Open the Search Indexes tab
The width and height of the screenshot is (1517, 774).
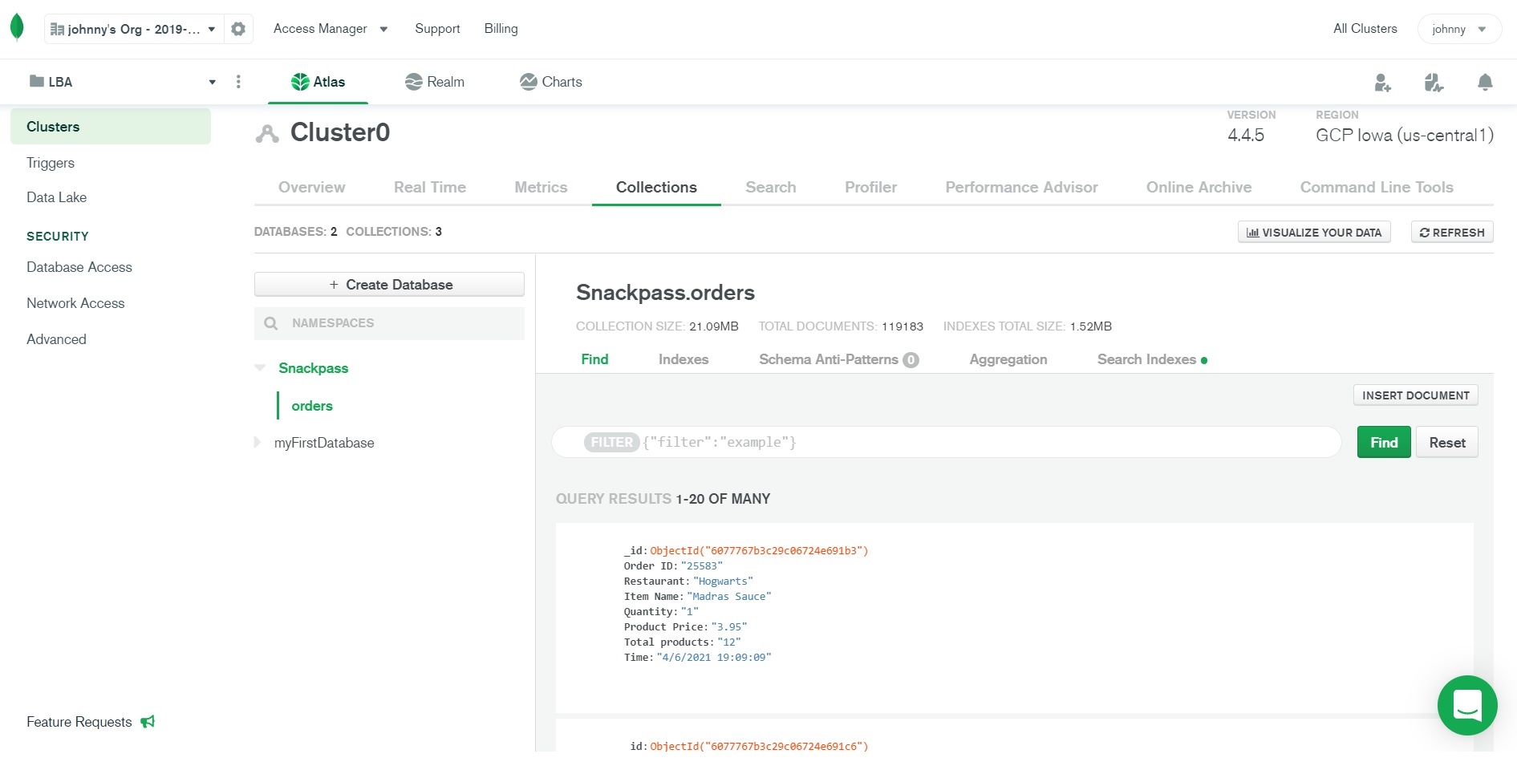pos(1152,359)
